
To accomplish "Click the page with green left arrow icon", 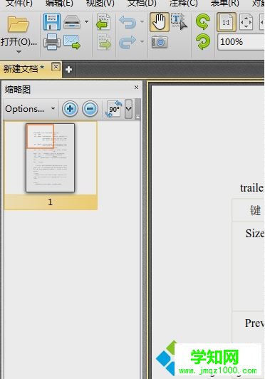I will (x=103, y=22).
